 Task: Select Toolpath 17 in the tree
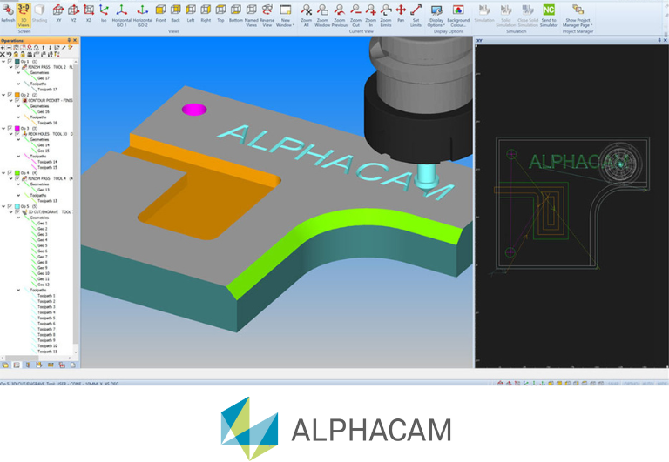[47, 90]
